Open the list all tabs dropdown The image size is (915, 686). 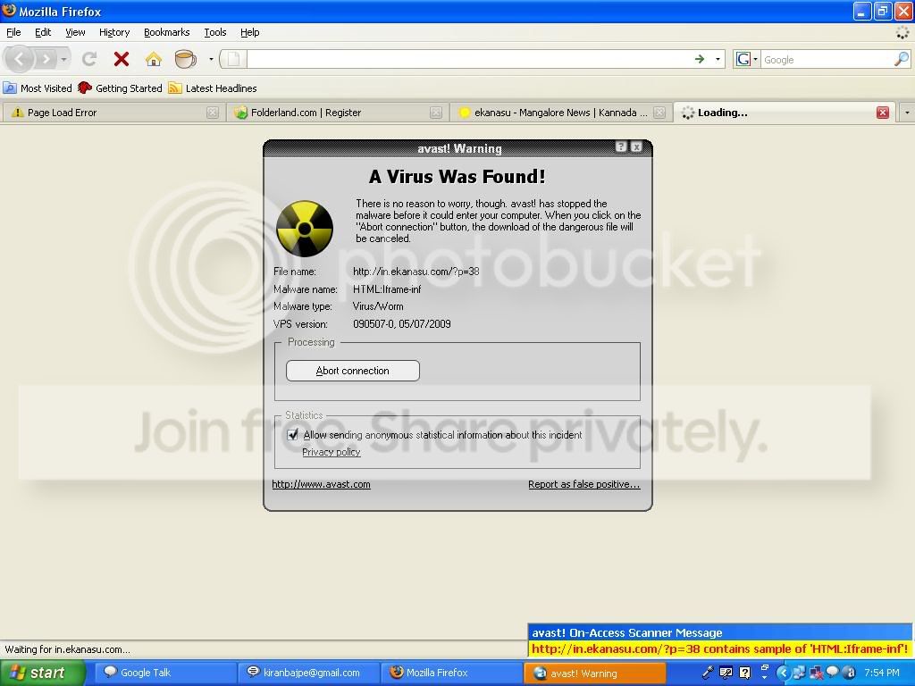tap(906, 113)
